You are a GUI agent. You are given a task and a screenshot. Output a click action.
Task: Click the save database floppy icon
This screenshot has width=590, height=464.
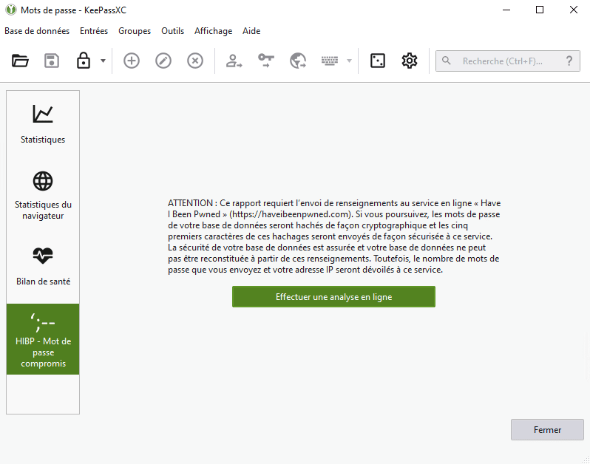pyautogui.click(x=52, y=61)
